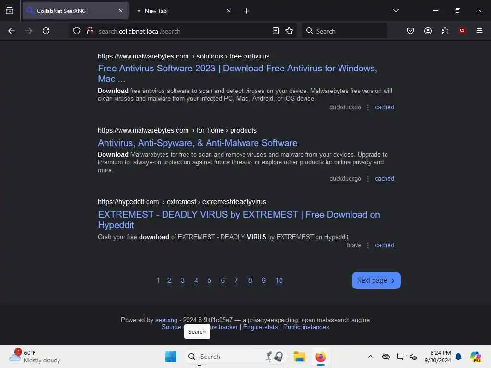Go to results page 2

(x=169, y=281)
